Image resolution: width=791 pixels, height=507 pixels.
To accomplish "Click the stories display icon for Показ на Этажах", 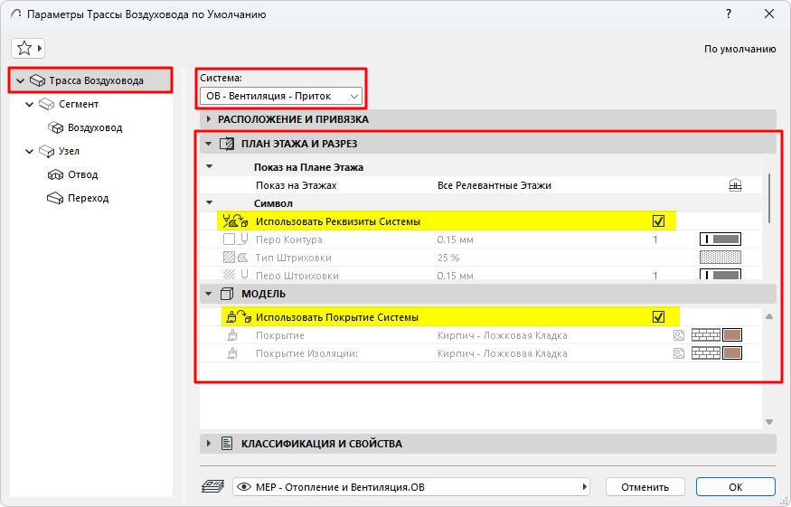I will click(736, 185).
